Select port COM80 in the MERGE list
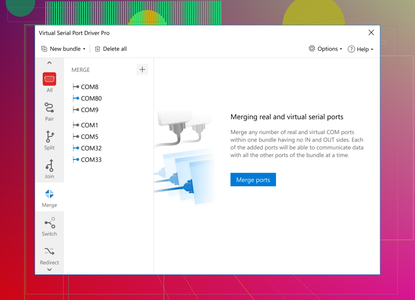Viewport: 415px width, 300px height. pyautogui.click(x=91, y=98)
